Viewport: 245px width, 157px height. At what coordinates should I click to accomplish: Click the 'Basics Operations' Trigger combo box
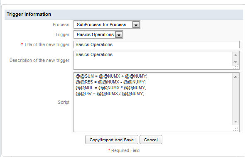point(98,34)
